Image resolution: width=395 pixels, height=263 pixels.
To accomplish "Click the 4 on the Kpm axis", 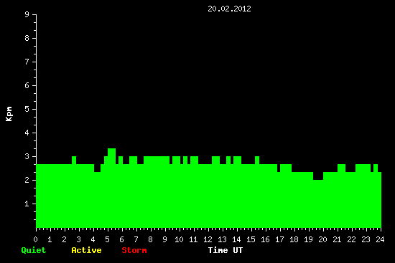I will [x=27, y=133].
